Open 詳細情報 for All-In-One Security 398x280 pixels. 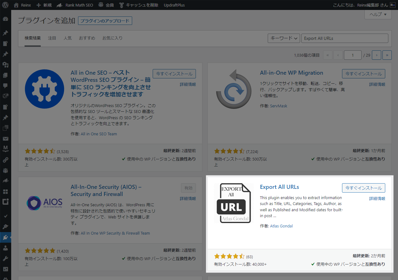click(188, 198)
